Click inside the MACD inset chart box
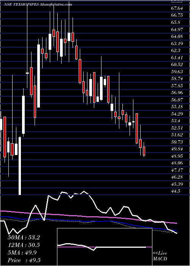190x266 pixels. pos(104,247)
